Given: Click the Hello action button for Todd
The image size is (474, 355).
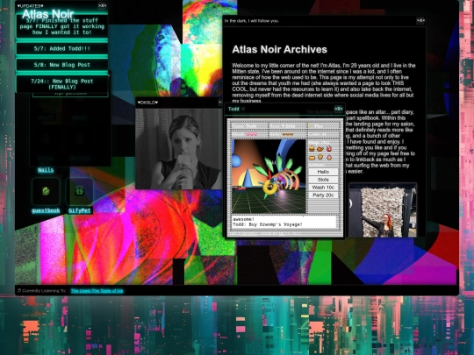Looking at the screenshot, I should [323, 172].
